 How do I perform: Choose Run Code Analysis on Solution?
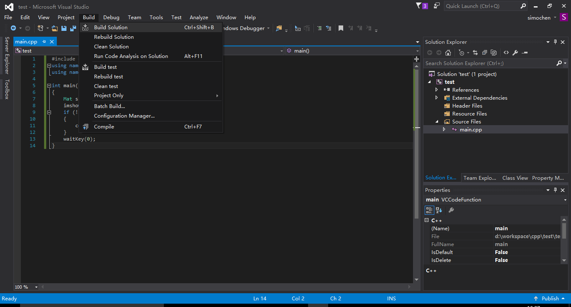[x=151, y=56]
